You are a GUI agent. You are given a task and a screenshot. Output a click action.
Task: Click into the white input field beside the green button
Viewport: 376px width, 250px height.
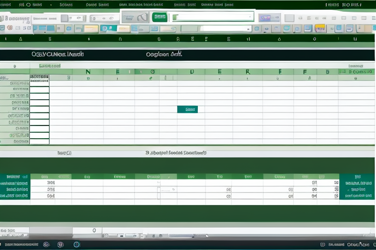[x=211, y=17]
